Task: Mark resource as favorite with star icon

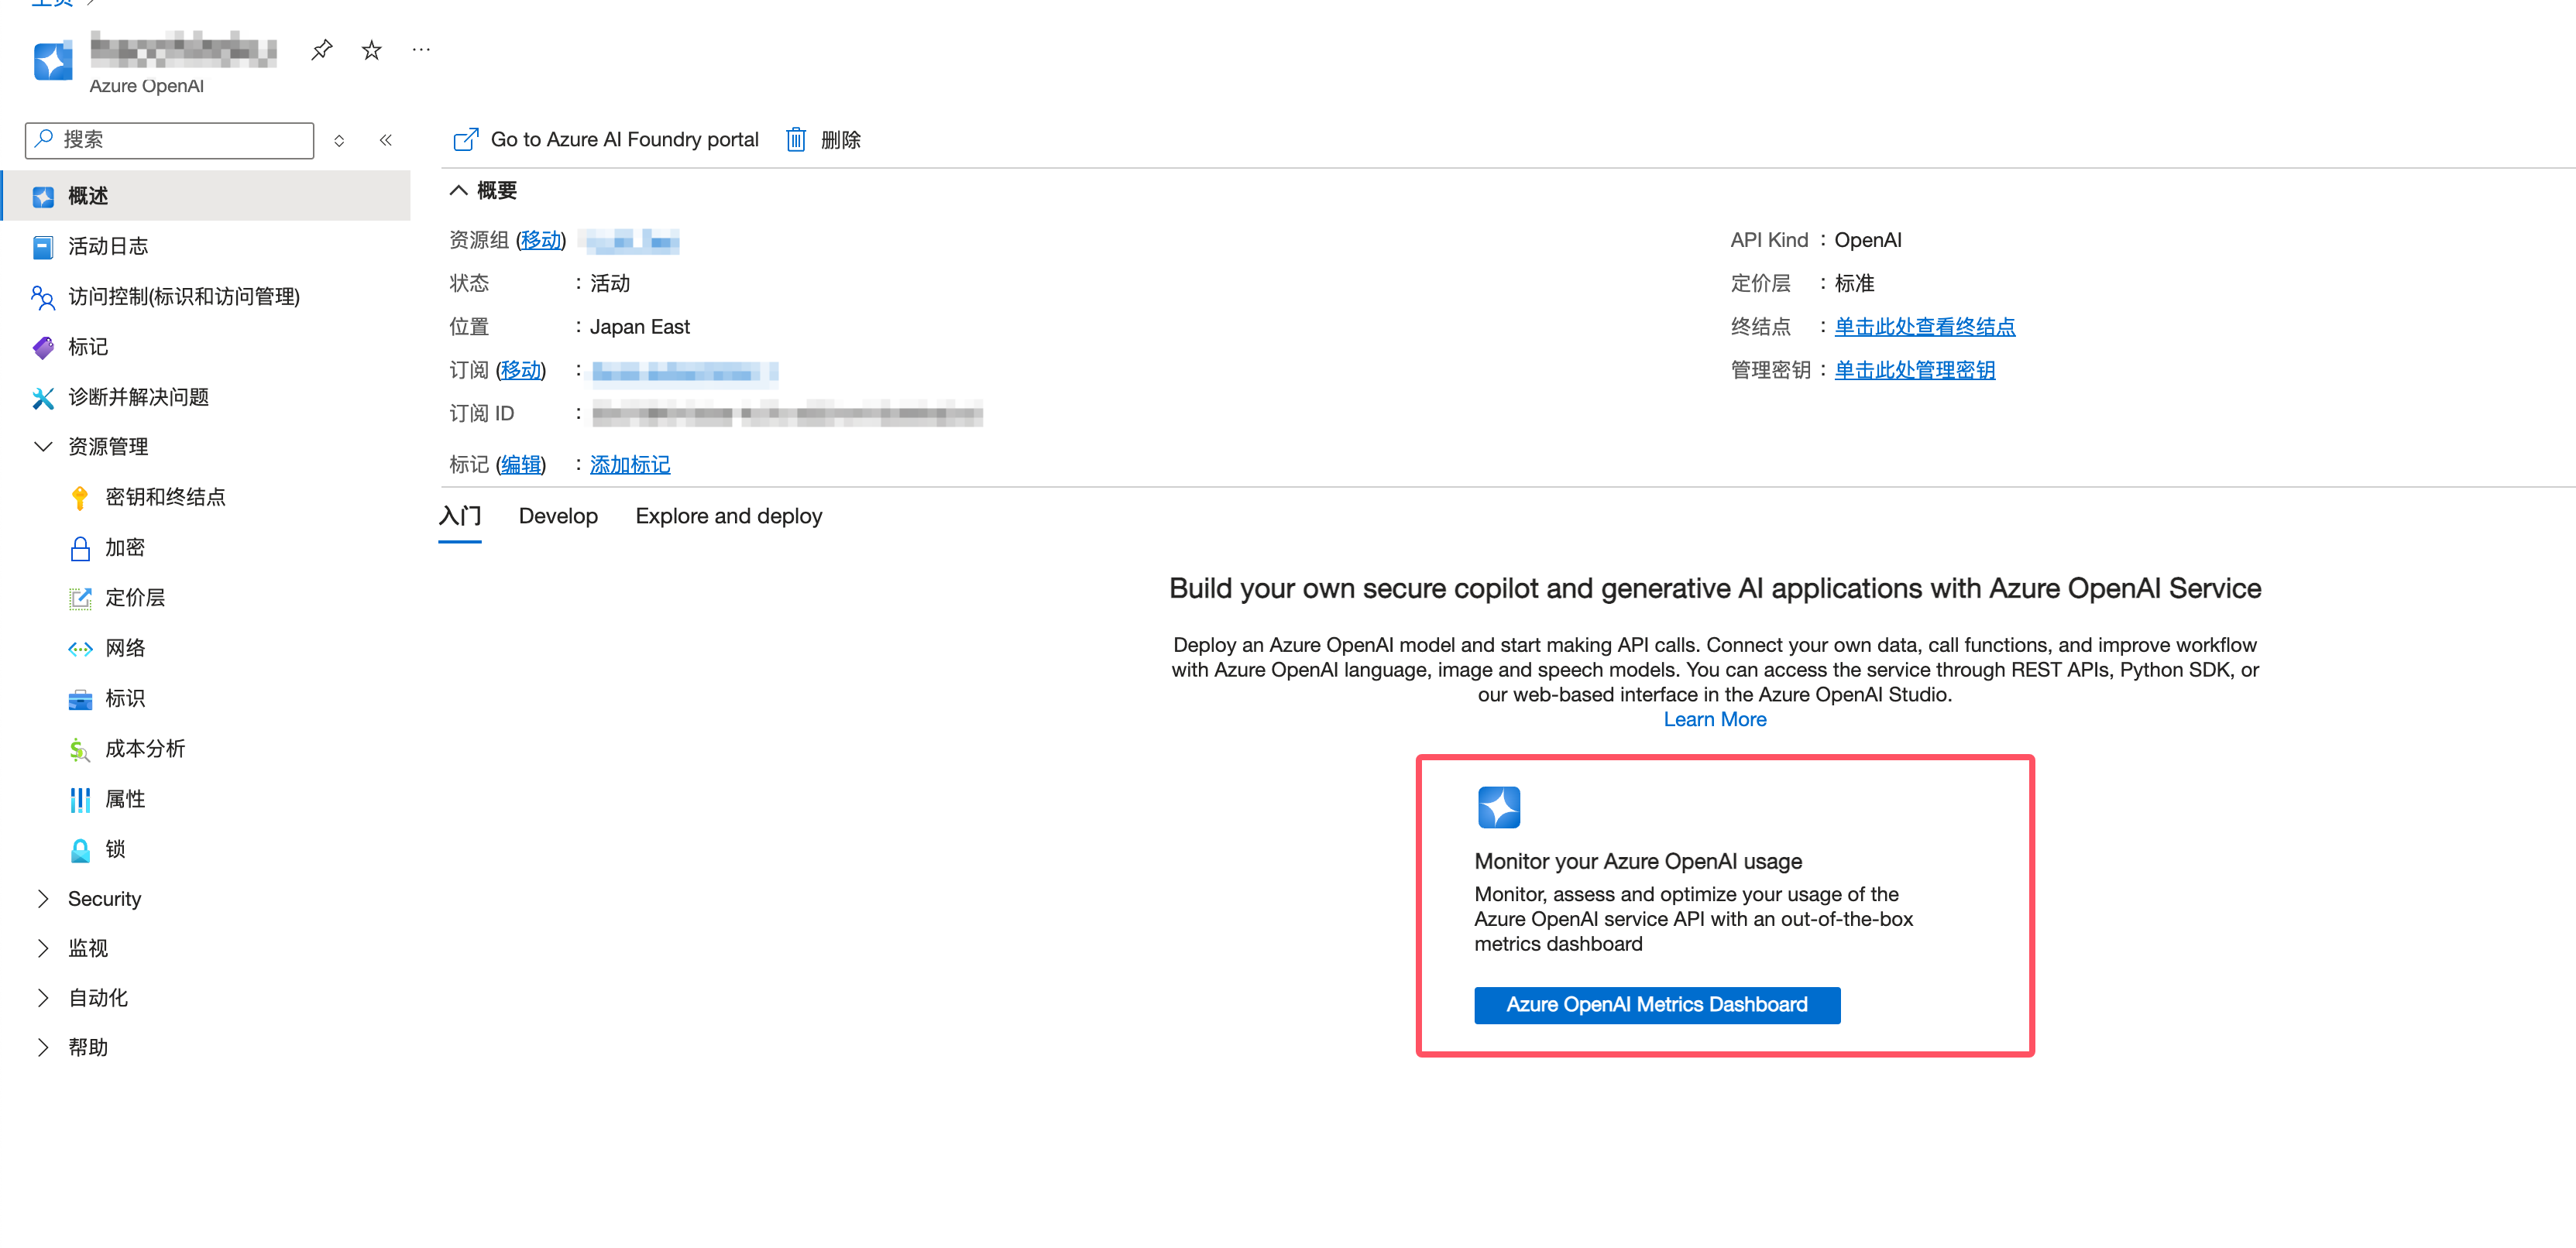Action: click(x=371, y=49)
